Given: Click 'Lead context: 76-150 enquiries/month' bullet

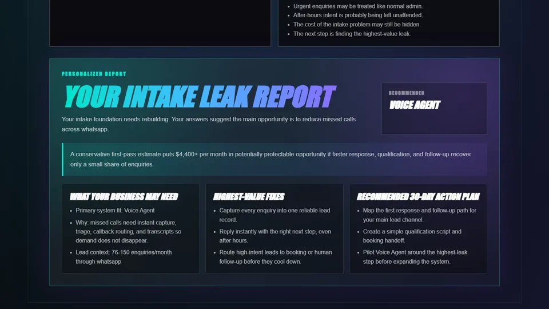Looking at the screenshot, I should (x=124, y=257).
